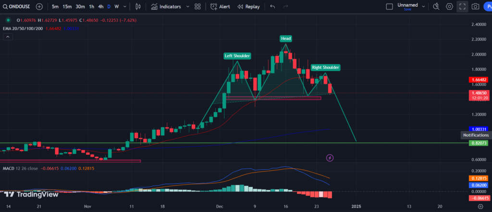Open the ONDOUSD symbol search
492x212 pixels.
point(16,7)
